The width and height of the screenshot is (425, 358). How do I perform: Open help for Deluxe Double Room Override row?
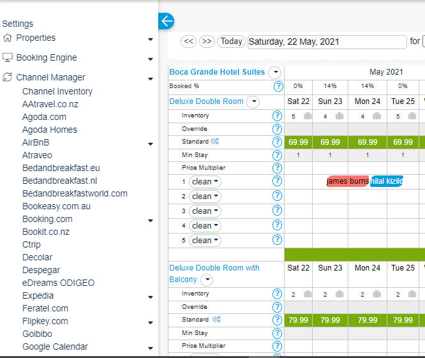click(277, 129)
